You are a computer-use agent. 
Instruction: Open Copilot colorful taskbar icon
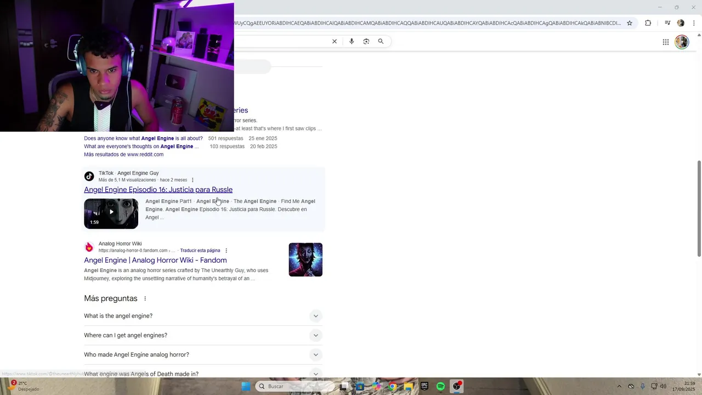click(x=376, y=386)
